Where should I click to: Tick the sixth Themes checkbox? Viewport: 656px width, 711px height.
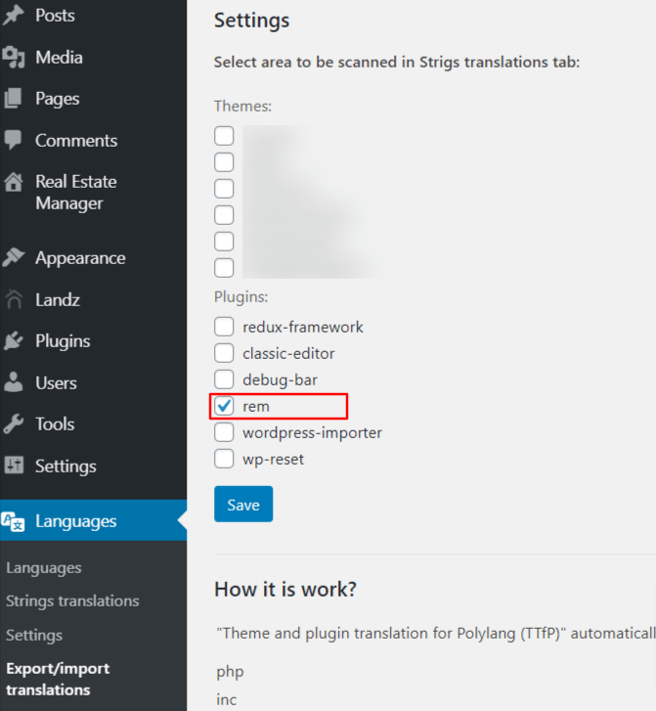(224, 268)
